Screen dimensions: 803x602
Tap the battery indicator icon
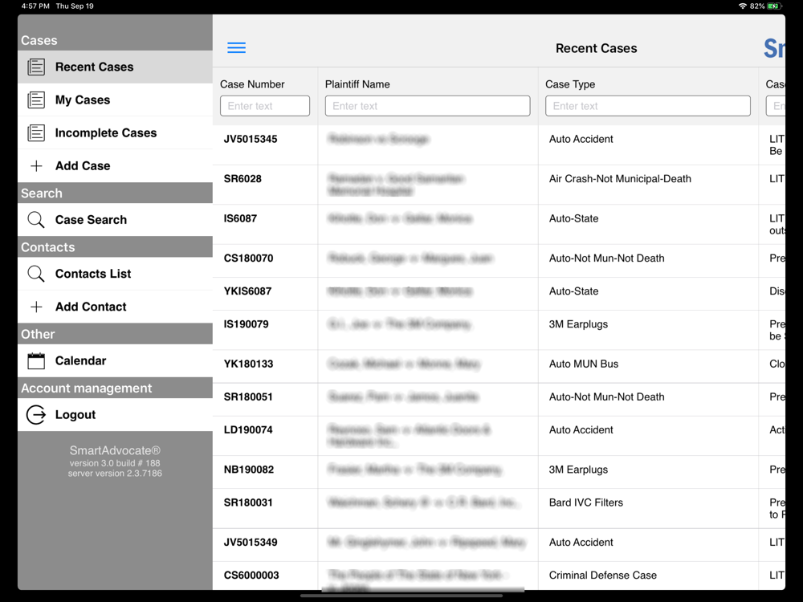[774, 6]
